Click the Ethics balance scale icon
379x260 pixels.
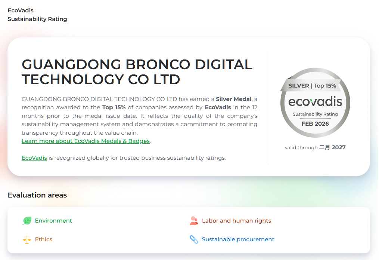point(27,239)
